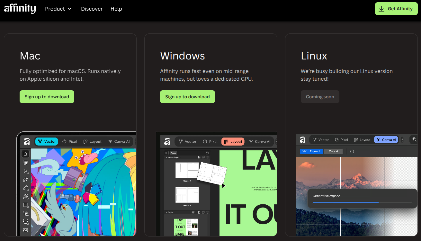This screenshot has height=241, width=421.
Task: Select the Canva AI tab in Linux preview
Action: tap(386, 140)
